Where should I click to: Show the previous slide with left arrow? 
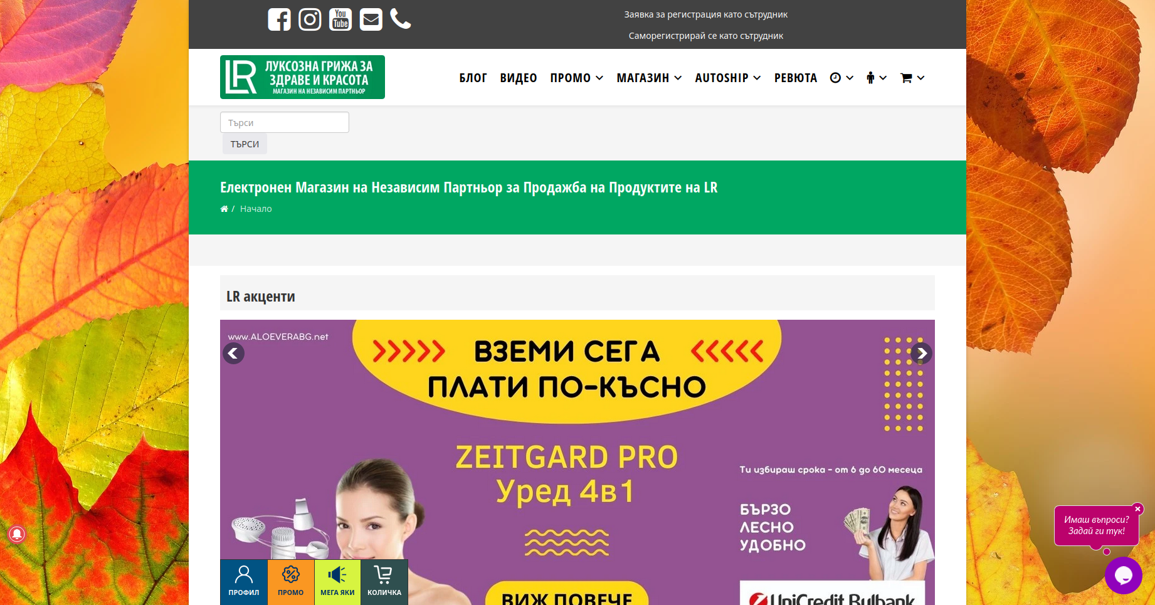pyautogui.click(x=233, y=354)
